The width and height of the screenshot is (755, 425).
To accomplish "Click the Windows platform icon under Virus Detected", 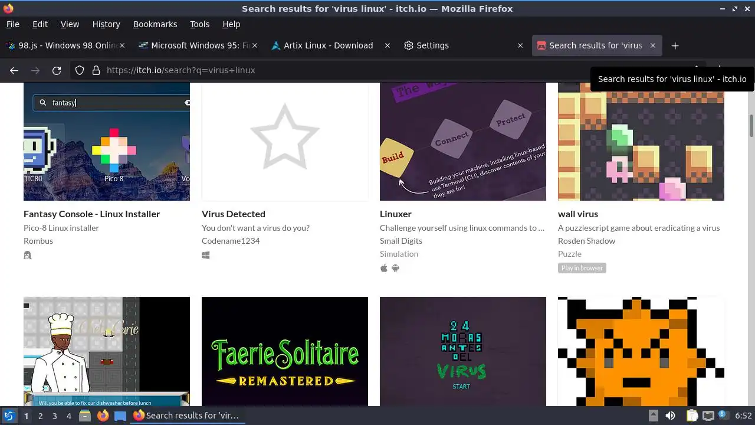I will coord(206,255).
